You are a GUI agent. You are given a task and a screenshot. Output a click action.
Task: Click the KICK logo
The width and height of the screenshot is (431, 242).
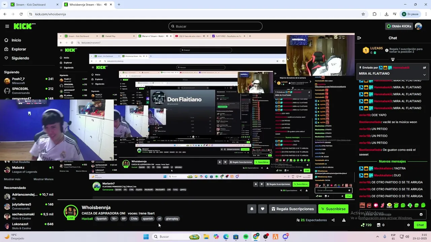pos(24,26)
